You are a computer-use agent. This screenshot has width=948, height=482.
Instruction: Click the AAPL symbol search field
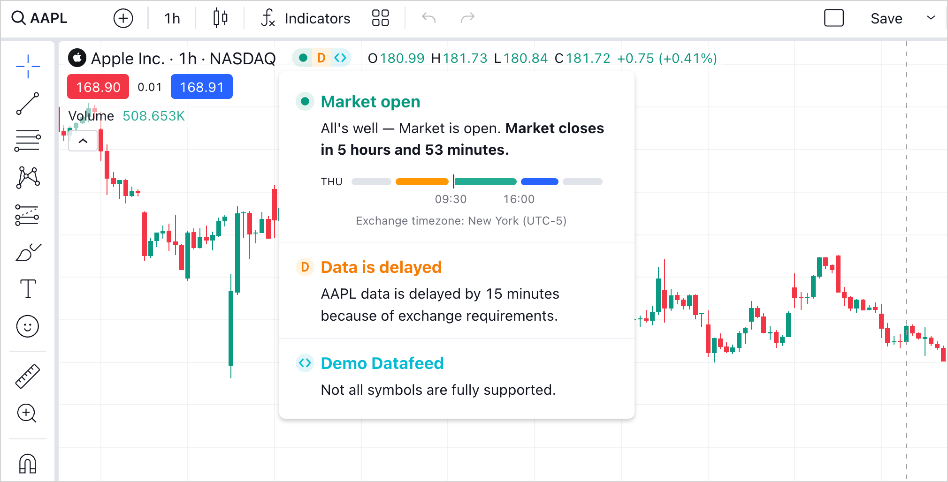pos(40,18)
